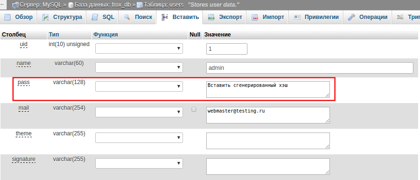Click the varchar(60) type text
Screen dimensions: 420x180
point(69,63)
